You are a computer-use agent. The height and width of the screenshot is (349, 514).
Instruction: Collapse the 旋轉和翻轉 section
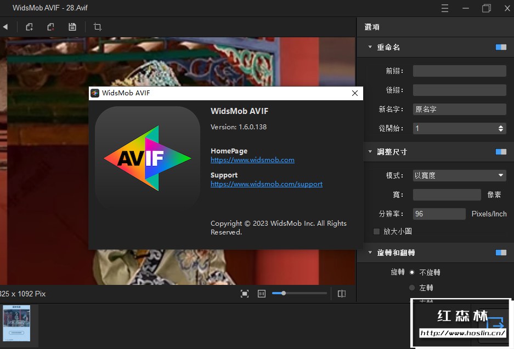click(370, 253)
